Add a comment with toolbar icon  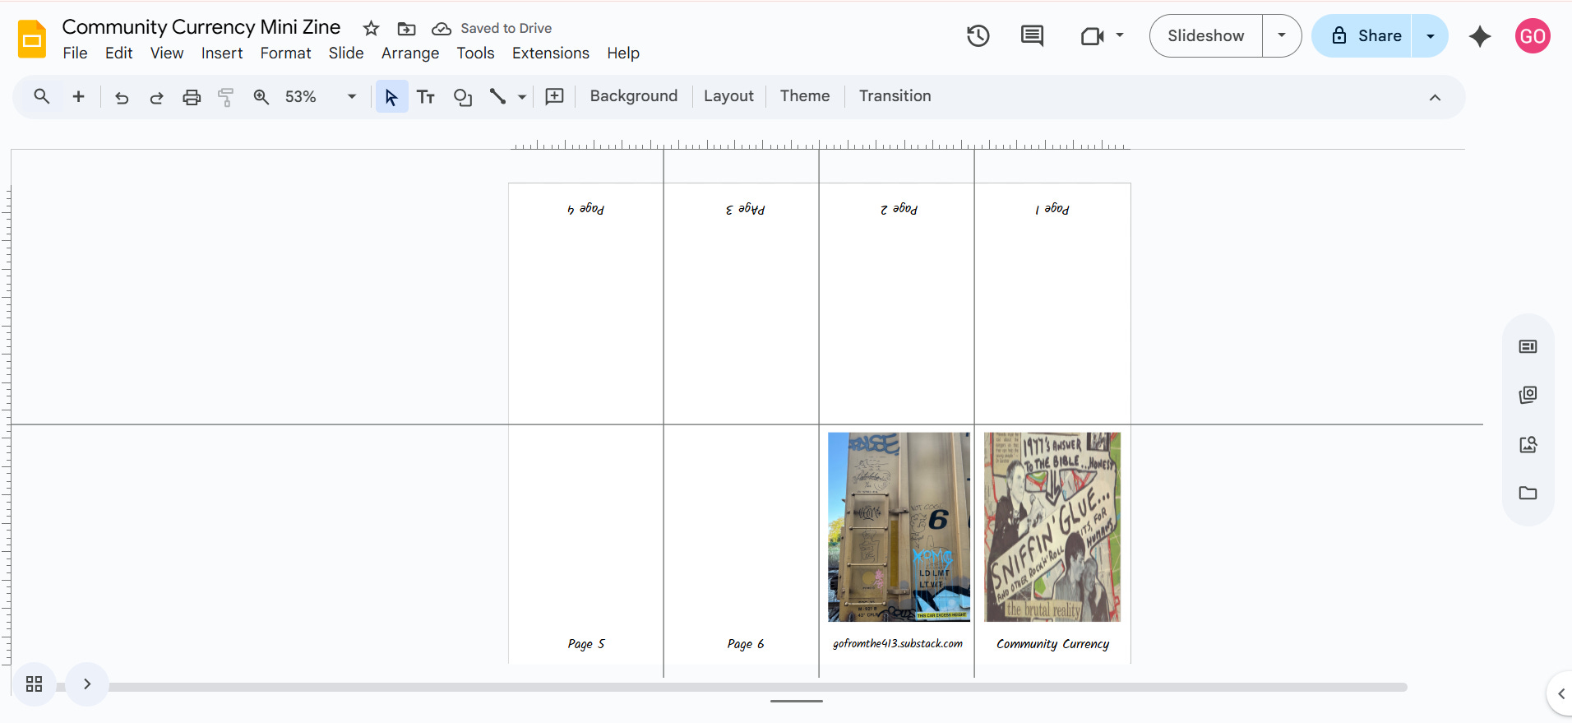(555, 97)
